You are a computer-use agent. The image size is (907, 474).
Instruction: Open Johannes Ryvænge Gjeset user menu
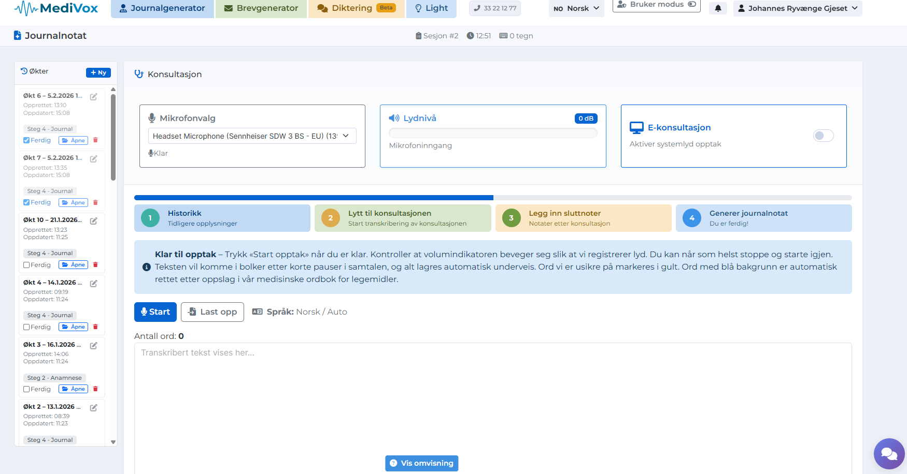click(797, 8)
